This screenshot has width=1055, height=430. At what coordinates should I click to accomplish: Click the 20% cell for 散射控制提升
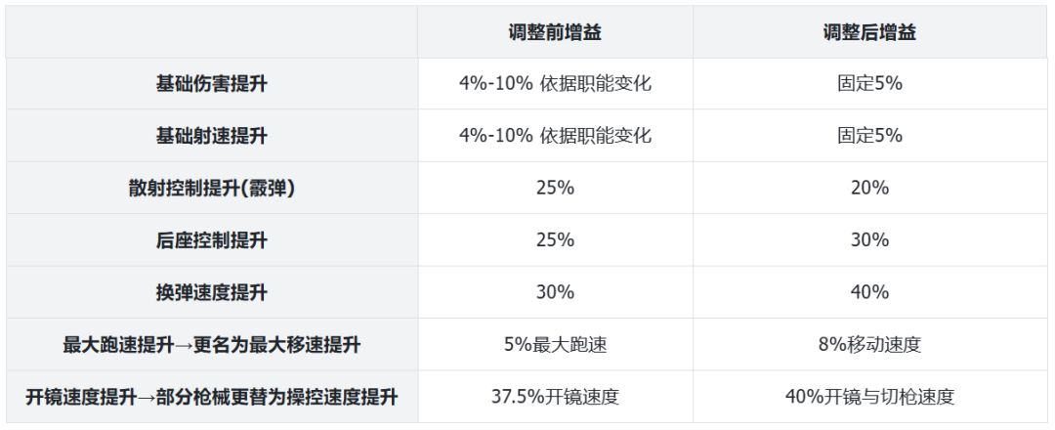[869, 188]
